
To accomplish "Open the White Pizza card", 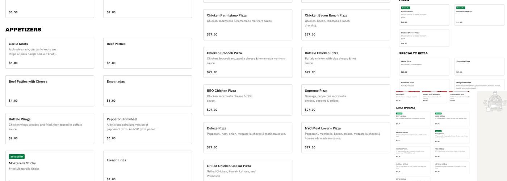I will coord(424,67).
